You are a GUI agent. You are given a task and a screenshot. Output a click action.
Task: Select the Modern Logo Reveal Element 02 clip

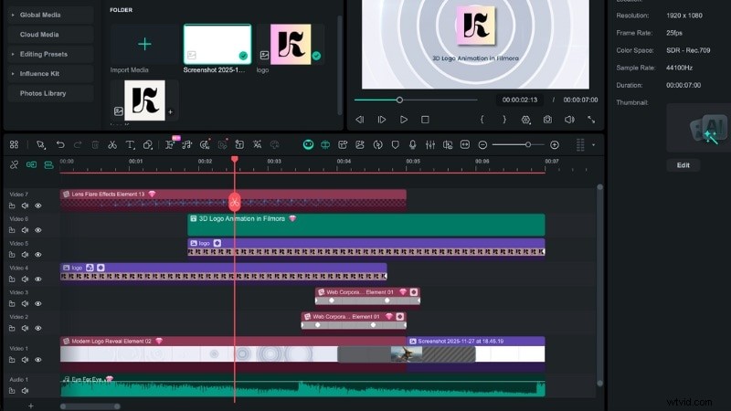[233, 353]
